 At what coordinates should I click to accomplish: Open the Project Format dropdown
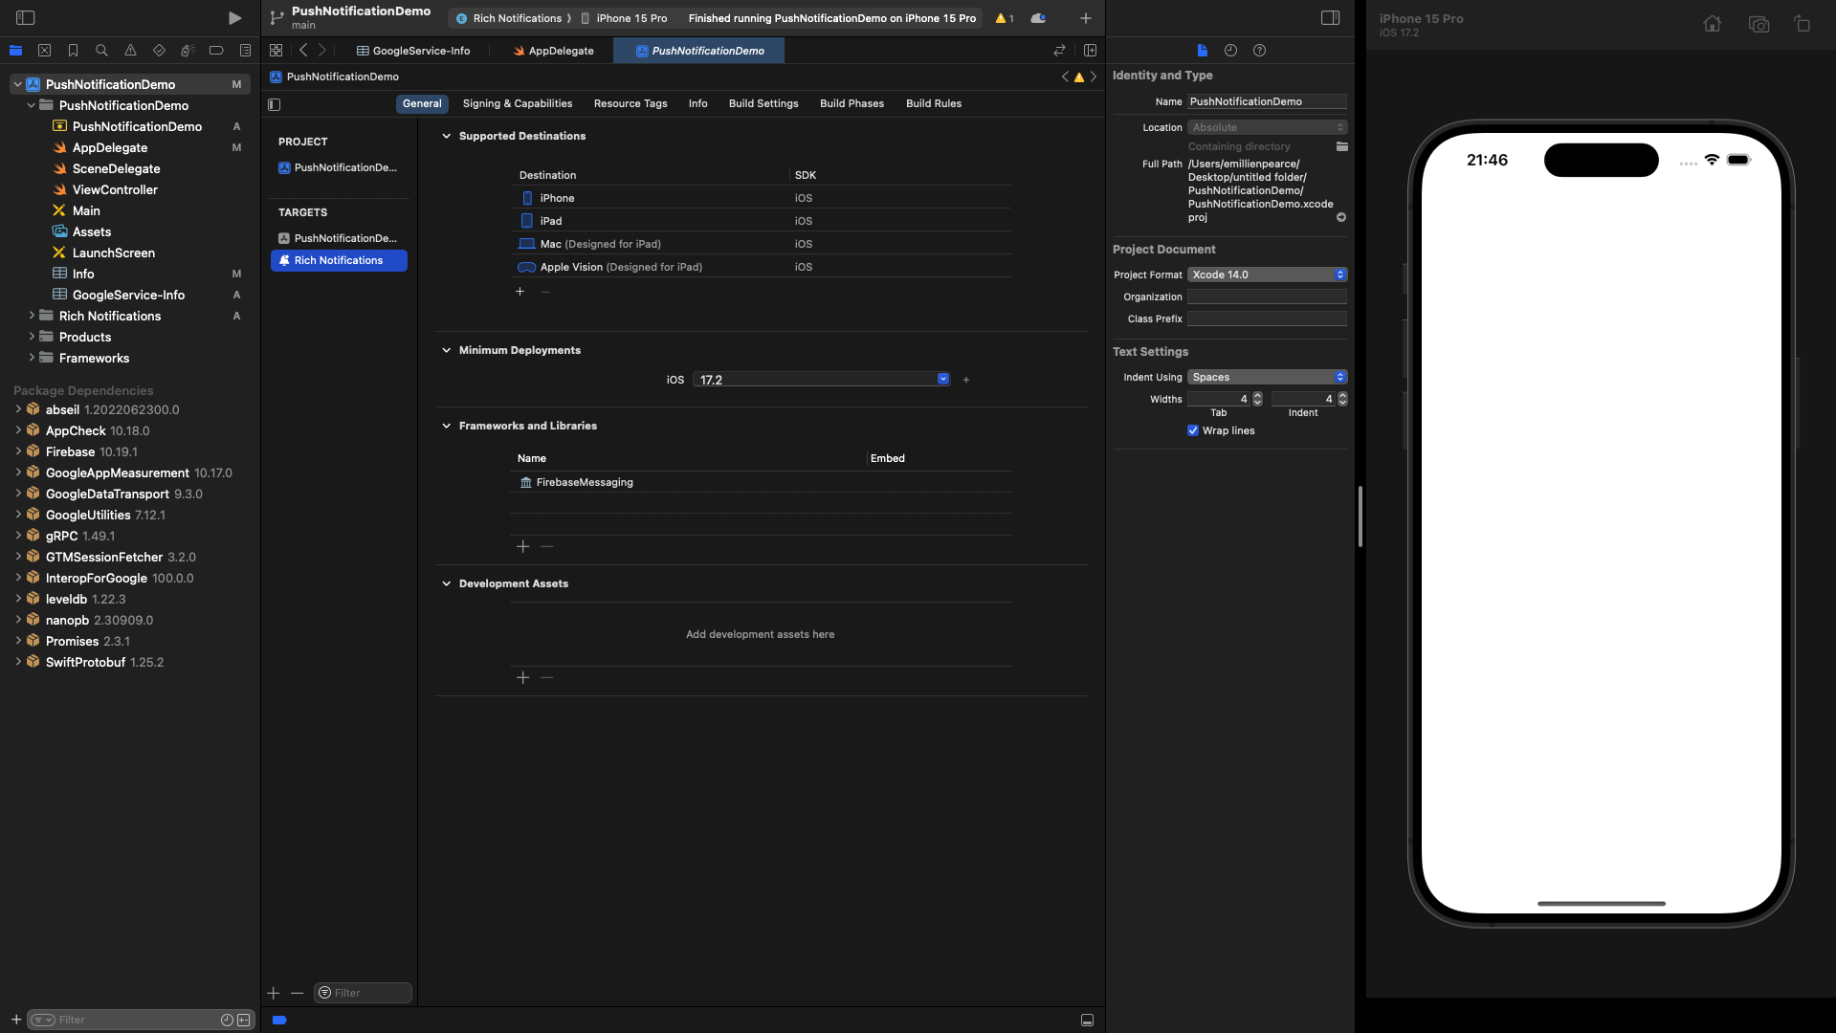point(1267,275)
